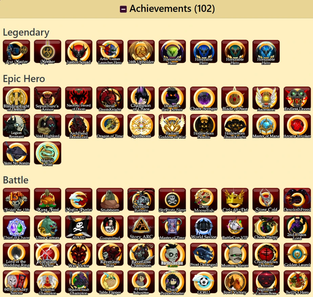
Task: Click the Yami No Ronin badge
Action: [16, 154]
